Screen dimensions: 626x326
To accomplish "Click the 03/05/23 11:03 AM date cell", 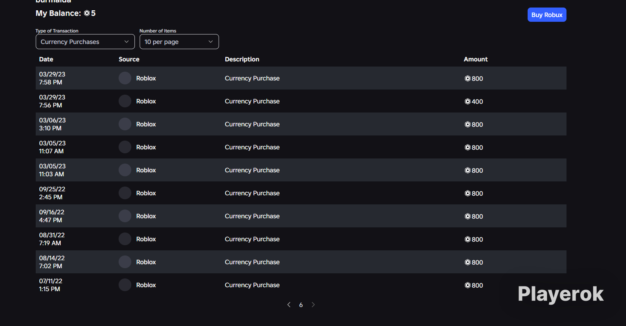I will pos(52,170).
